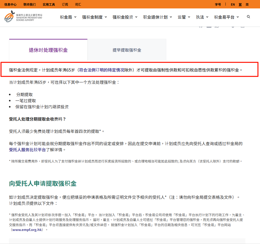Open the search magnifier icon

pyautogui.click(x=248, y=17)
